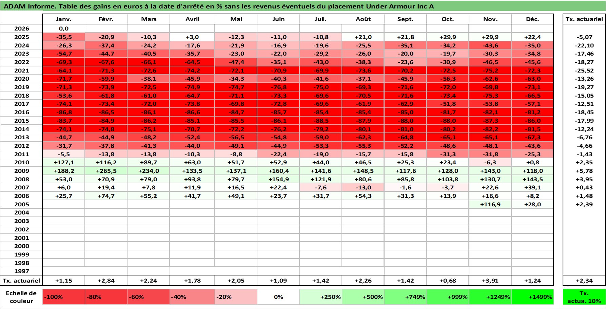Select the 2005 Déc. cell '+28,0'
The height and width of the screenshot is (309, 606).
532,204
